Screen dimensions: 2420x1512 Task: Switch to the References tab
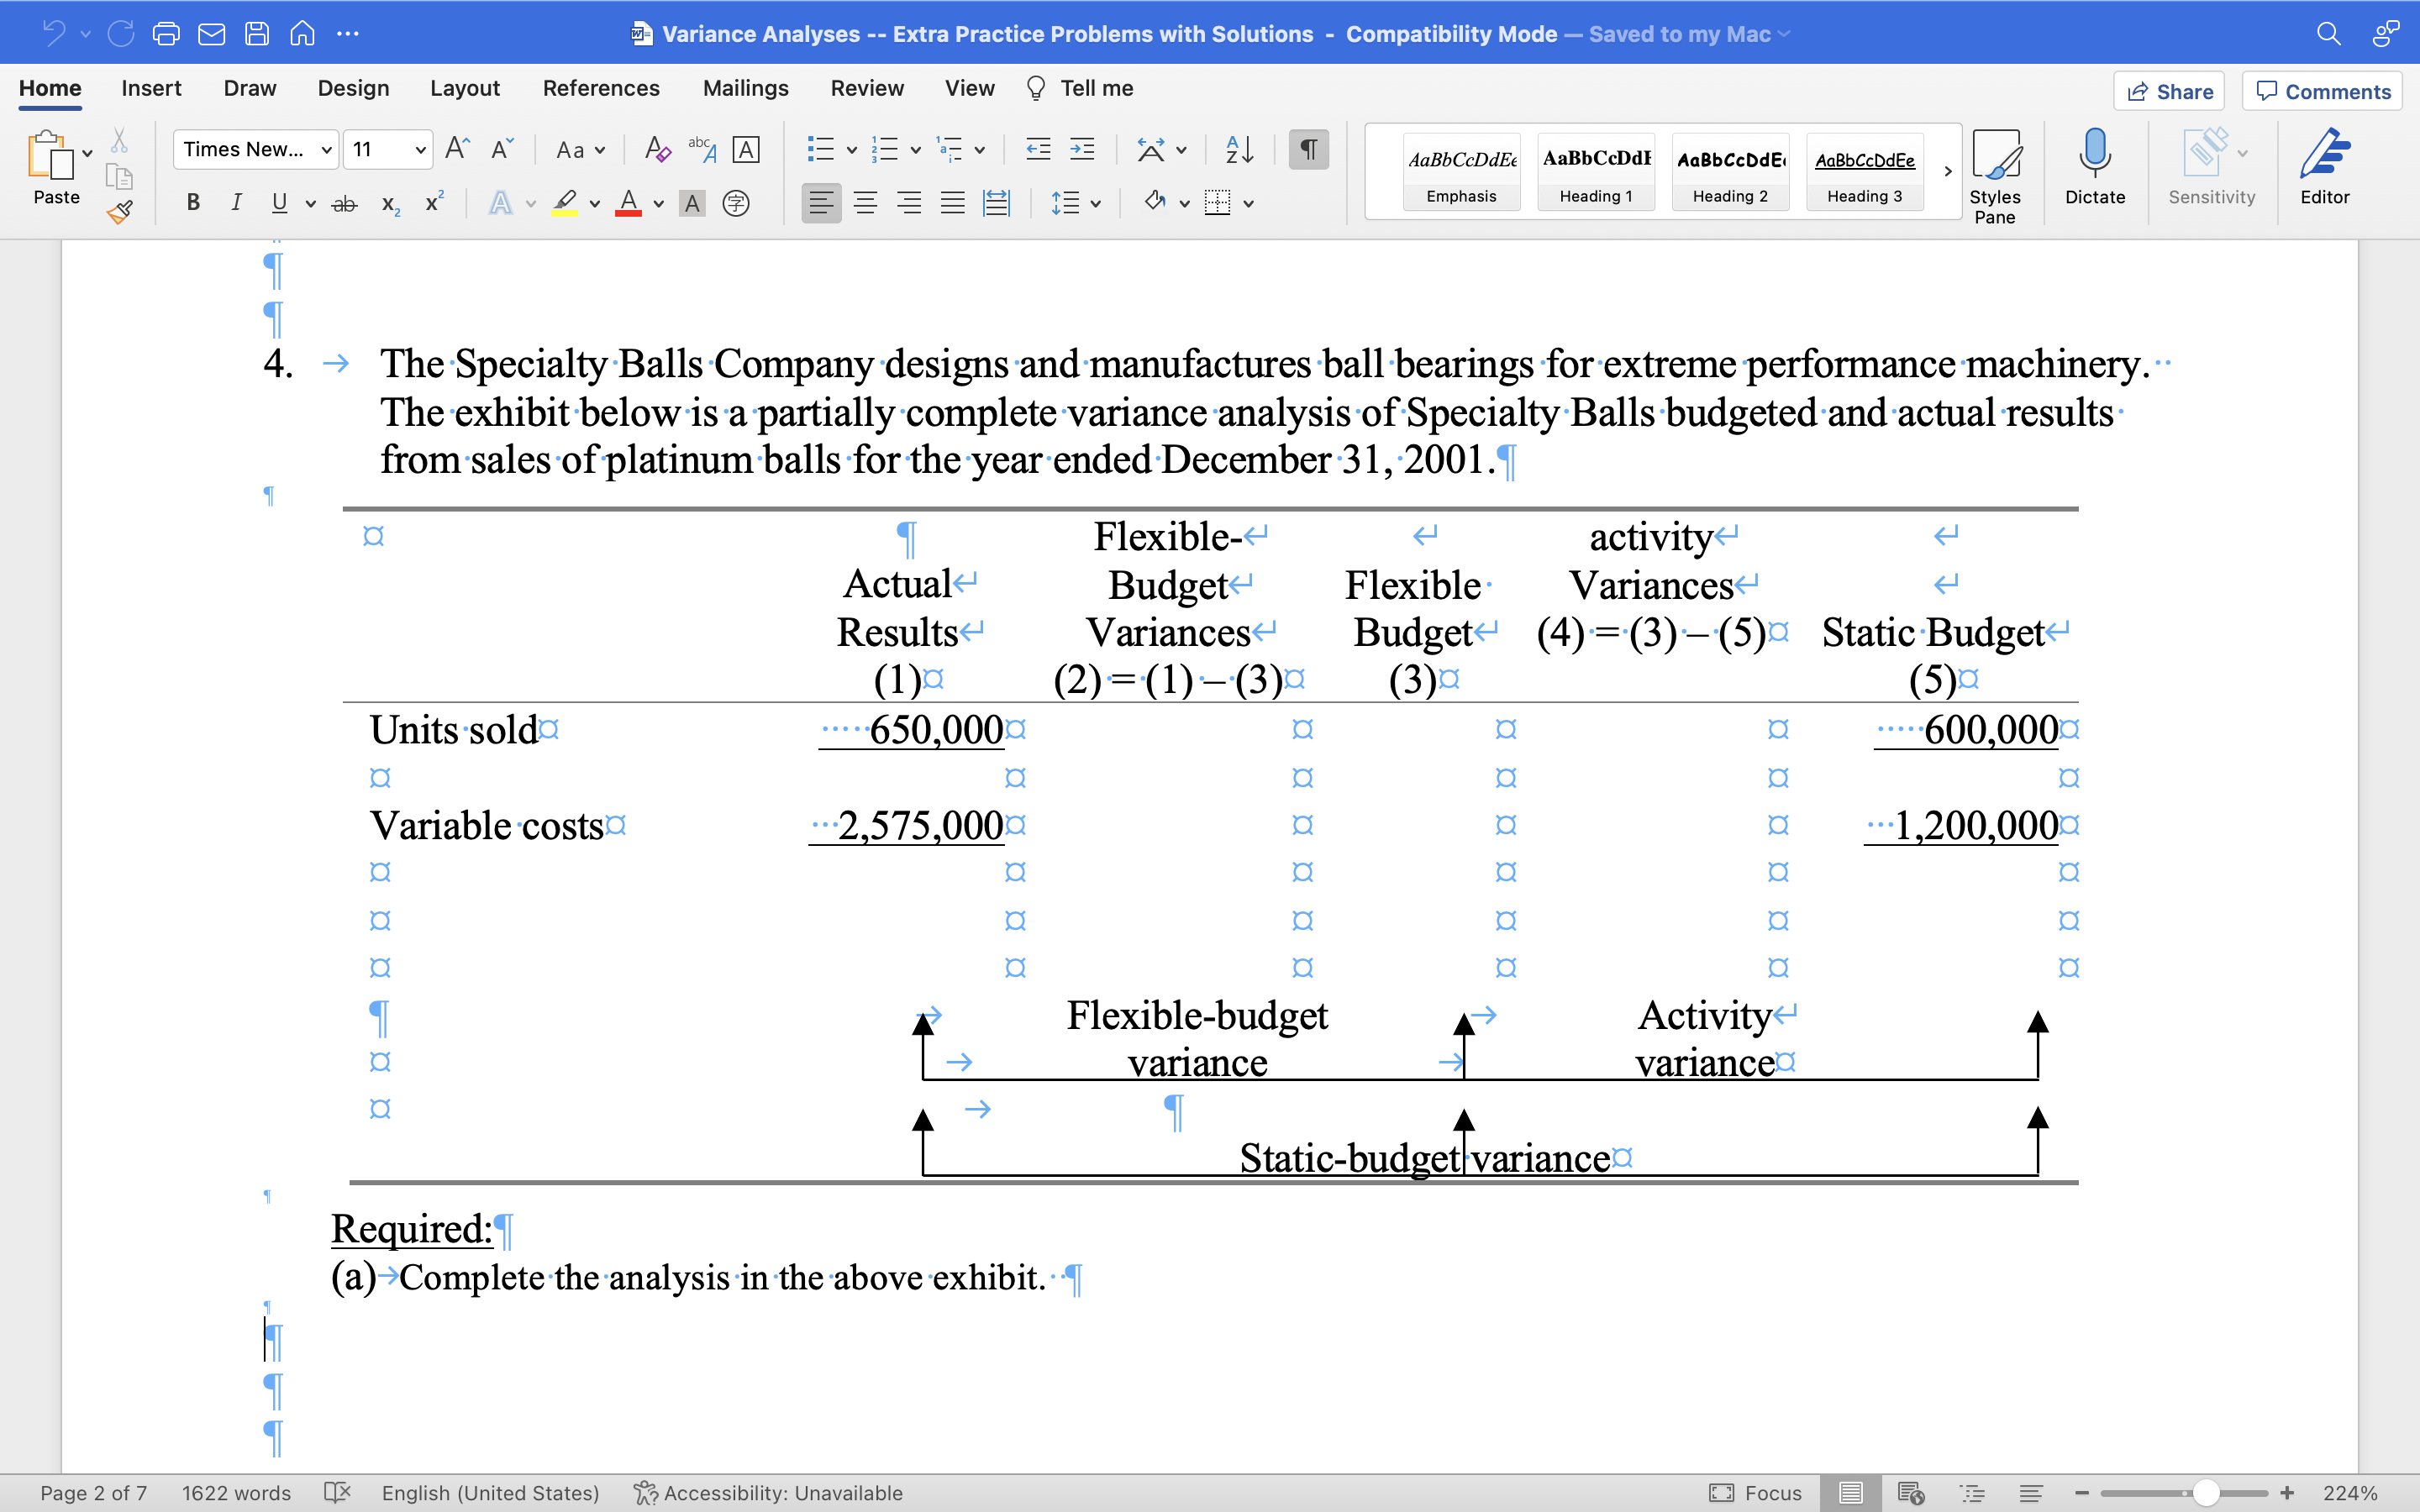click(601, 88)
